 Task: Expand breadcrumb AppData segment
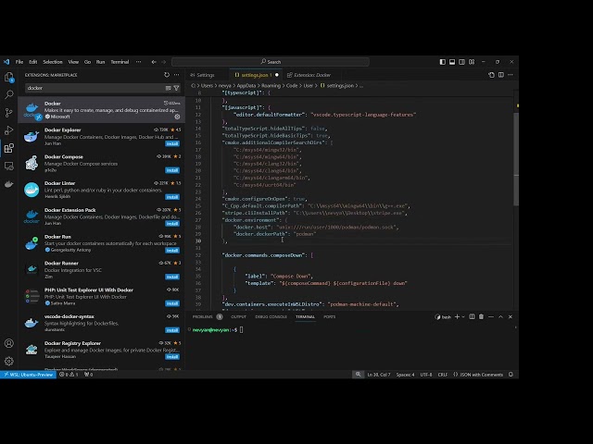(246, 86)
